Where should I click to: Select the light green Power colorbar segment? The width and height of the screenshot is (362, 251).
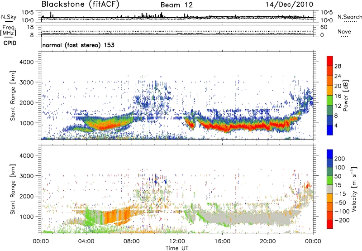coord(330,100)
